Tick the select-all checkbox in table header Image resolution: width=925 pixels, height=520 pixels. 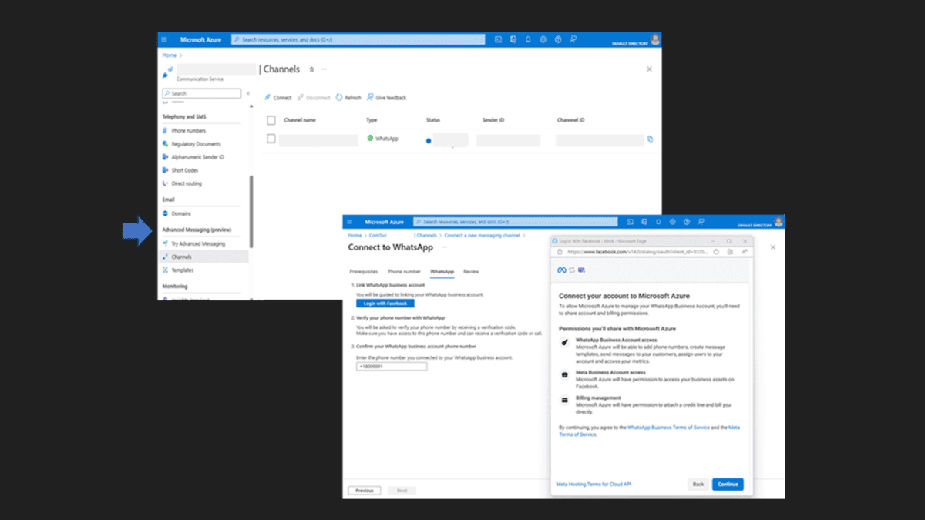pyautogui.click(x=271, y=120)
